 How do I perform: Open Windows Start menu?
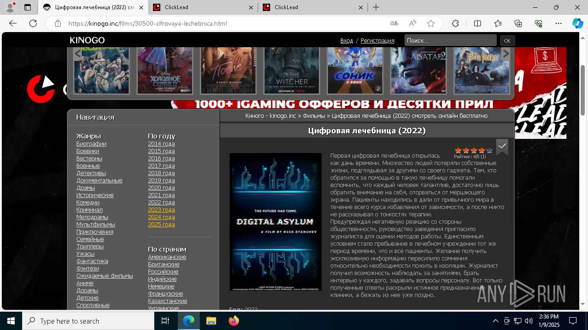tap(11, 321)
